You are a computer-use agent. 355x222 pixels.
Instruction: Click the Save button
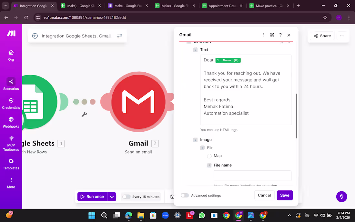point(285,195)
